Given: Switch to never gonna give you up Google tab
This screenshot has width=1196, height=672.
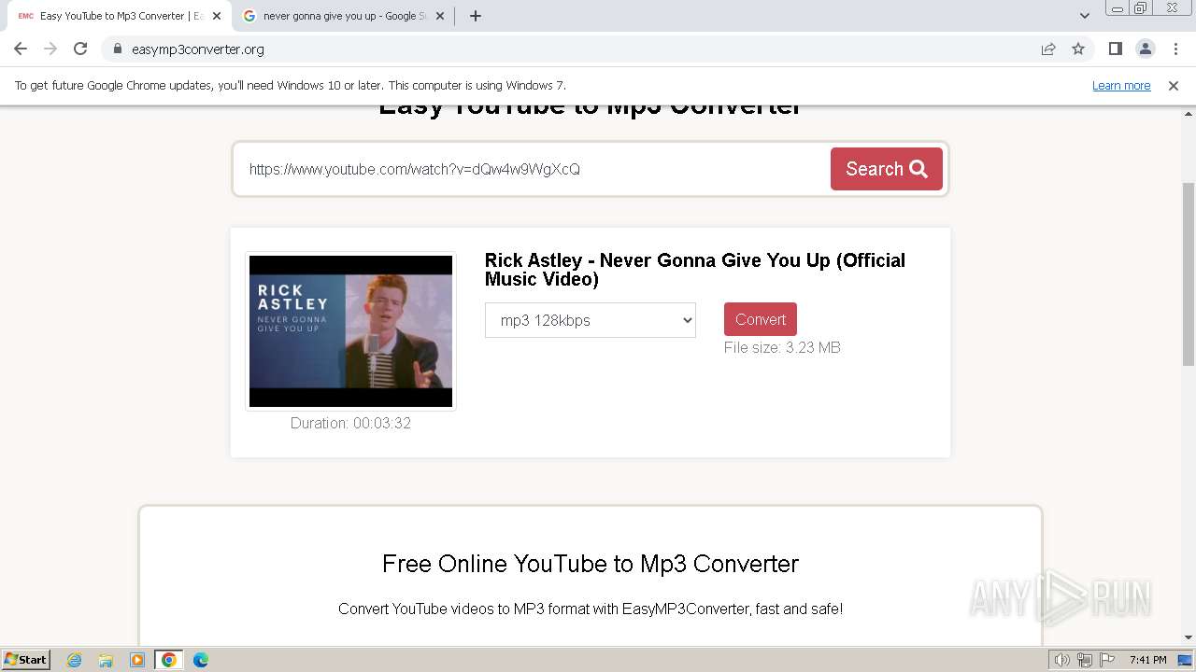Looking at the screenshot, I should (x=344, y=16).
